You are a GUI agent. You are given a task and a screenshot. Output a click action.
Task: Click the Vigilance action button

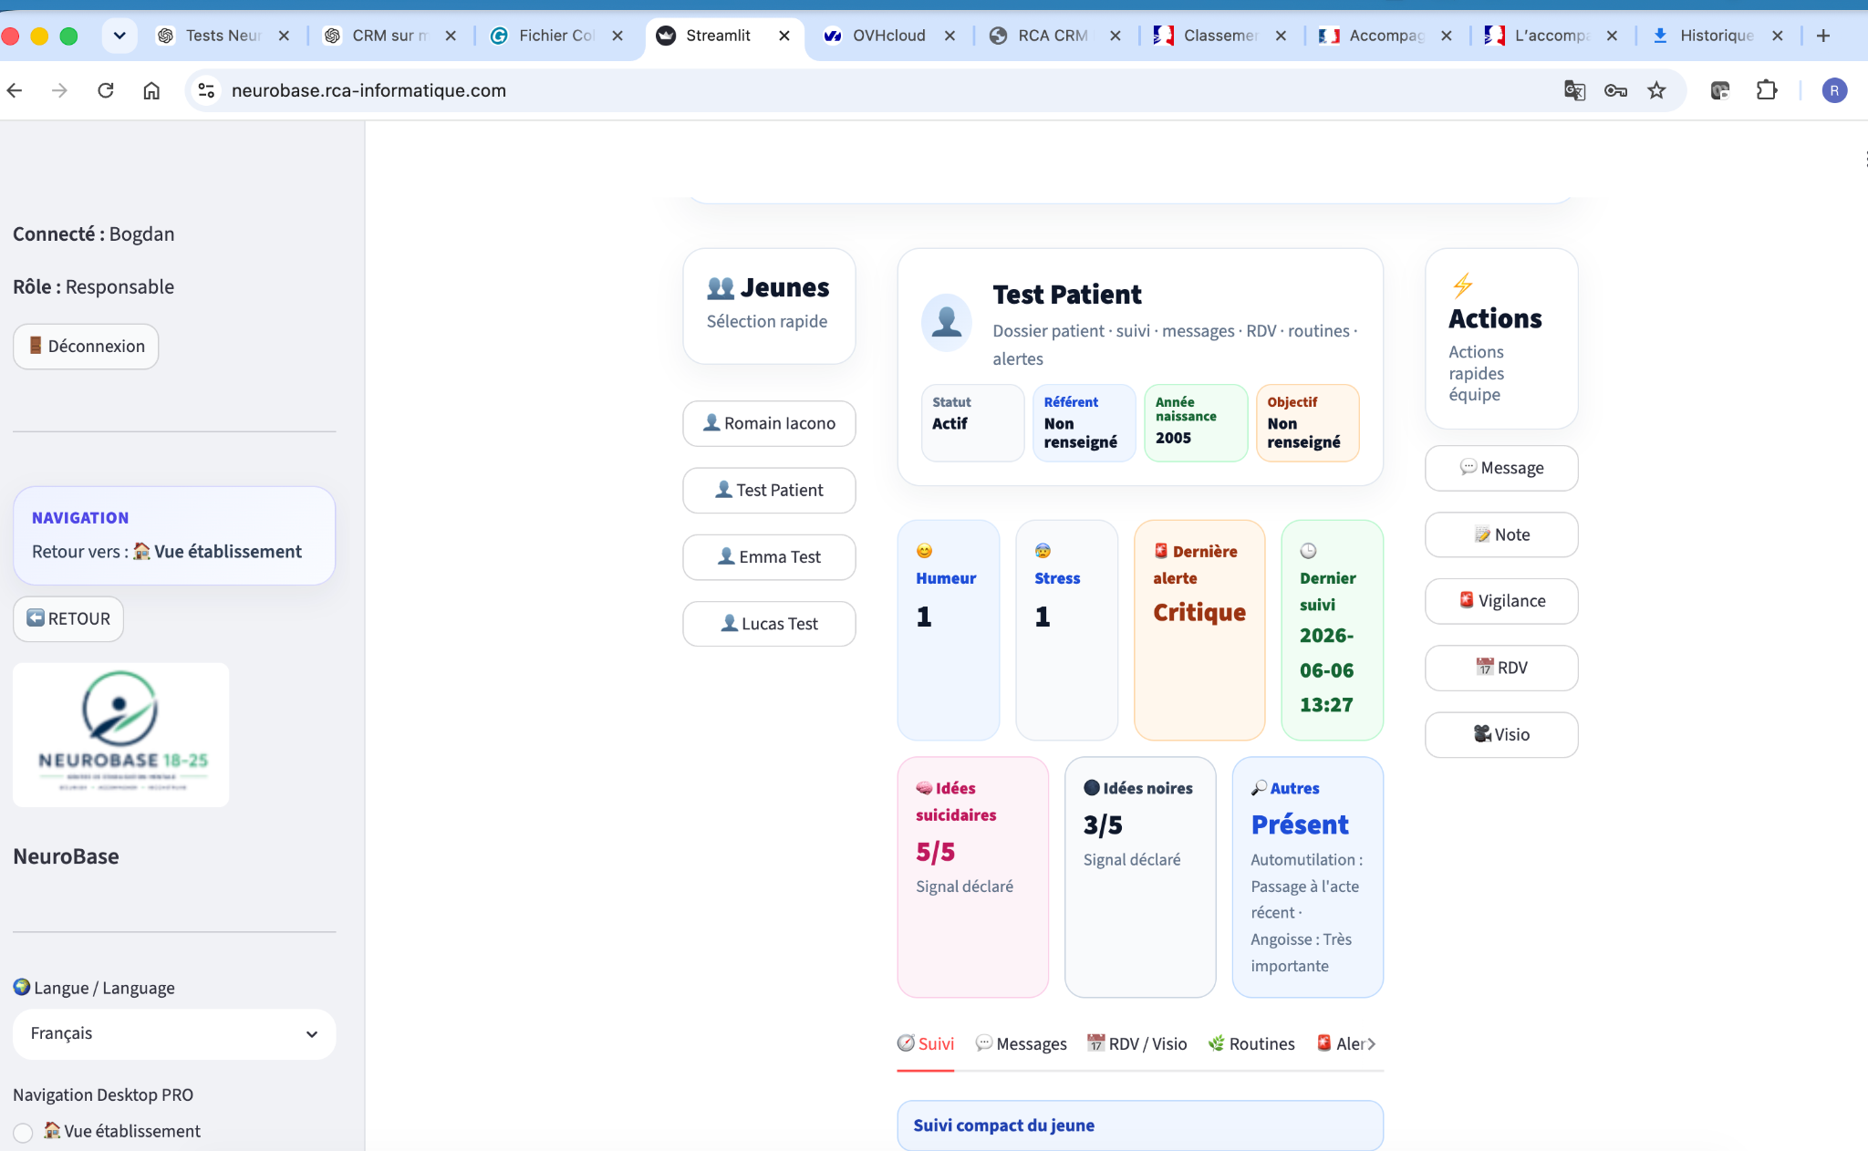1501,601
